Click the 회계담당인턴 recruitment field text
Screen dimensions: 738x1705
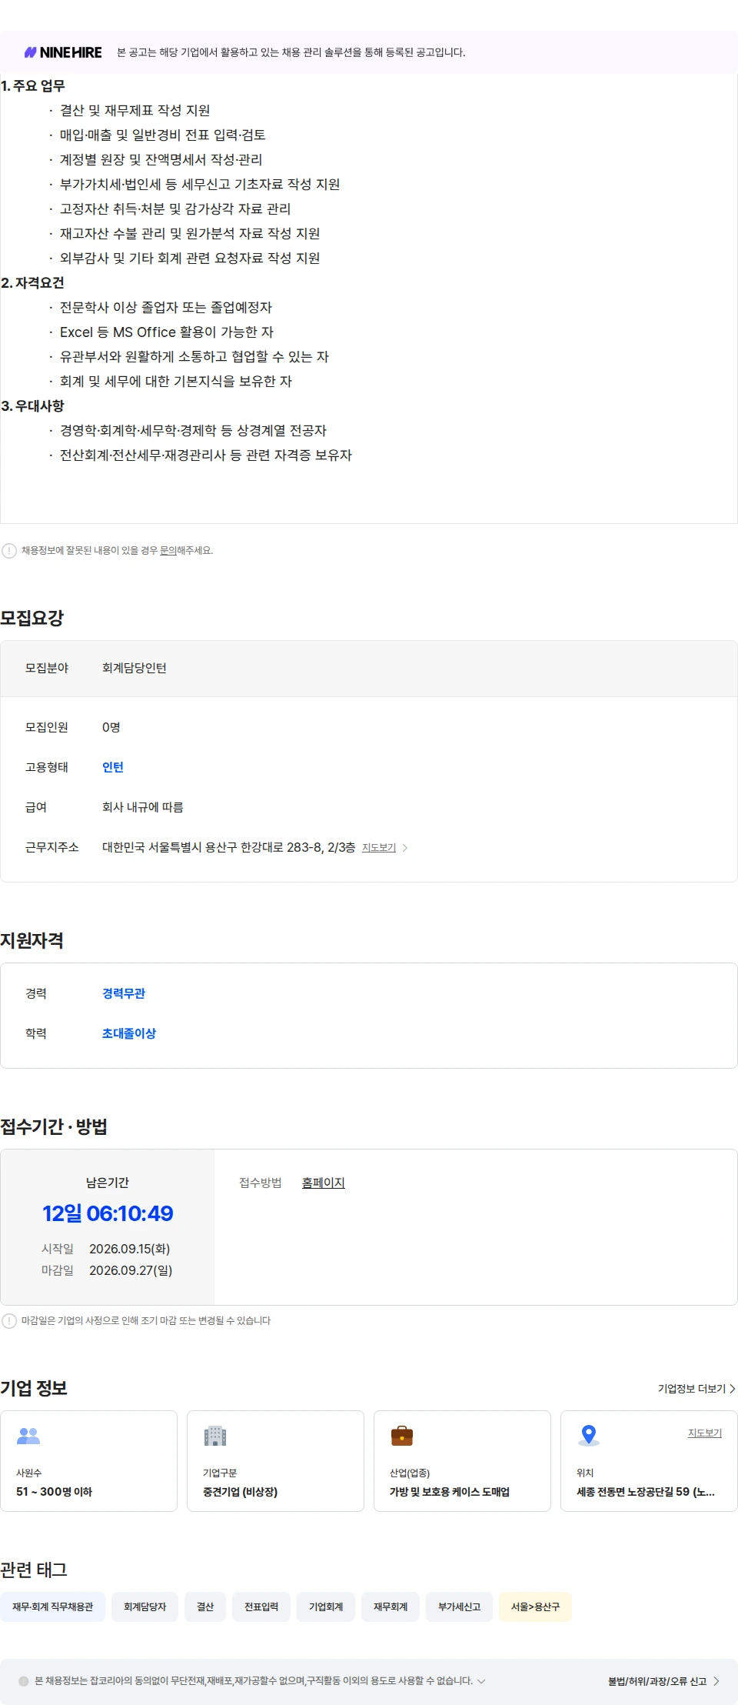(x=135, y=668)
